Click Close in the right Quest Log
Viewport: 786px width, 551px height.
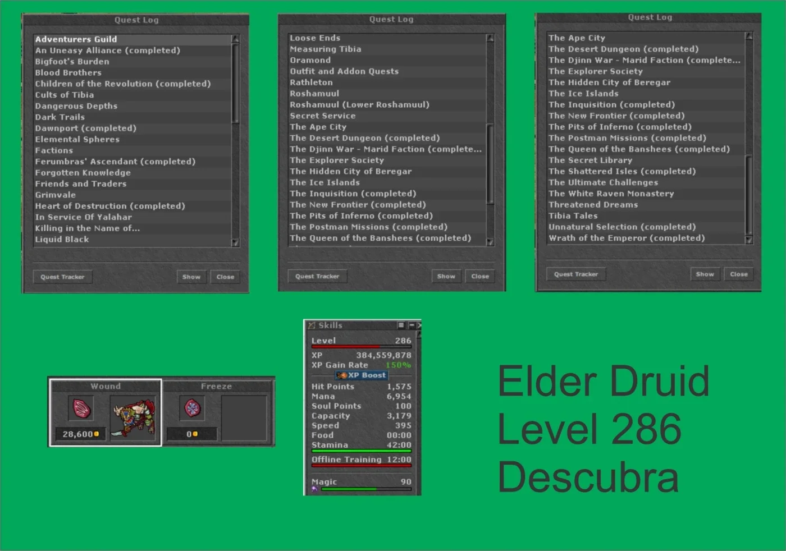click(739, 274)
